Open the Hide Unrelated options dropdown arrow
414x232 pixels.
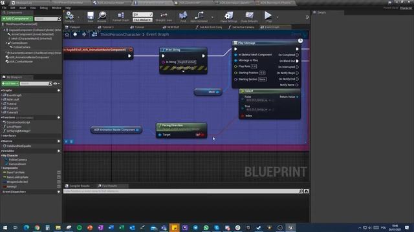tap(212, 17)
